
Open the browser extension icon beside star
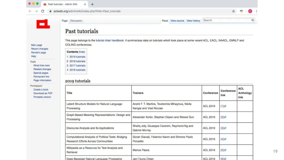click(241, 11)
